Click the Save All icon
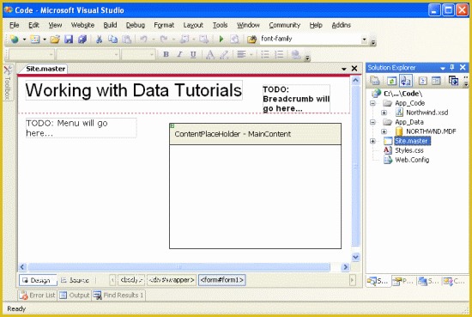The image size is (472, 317). (x=82, y=40)
